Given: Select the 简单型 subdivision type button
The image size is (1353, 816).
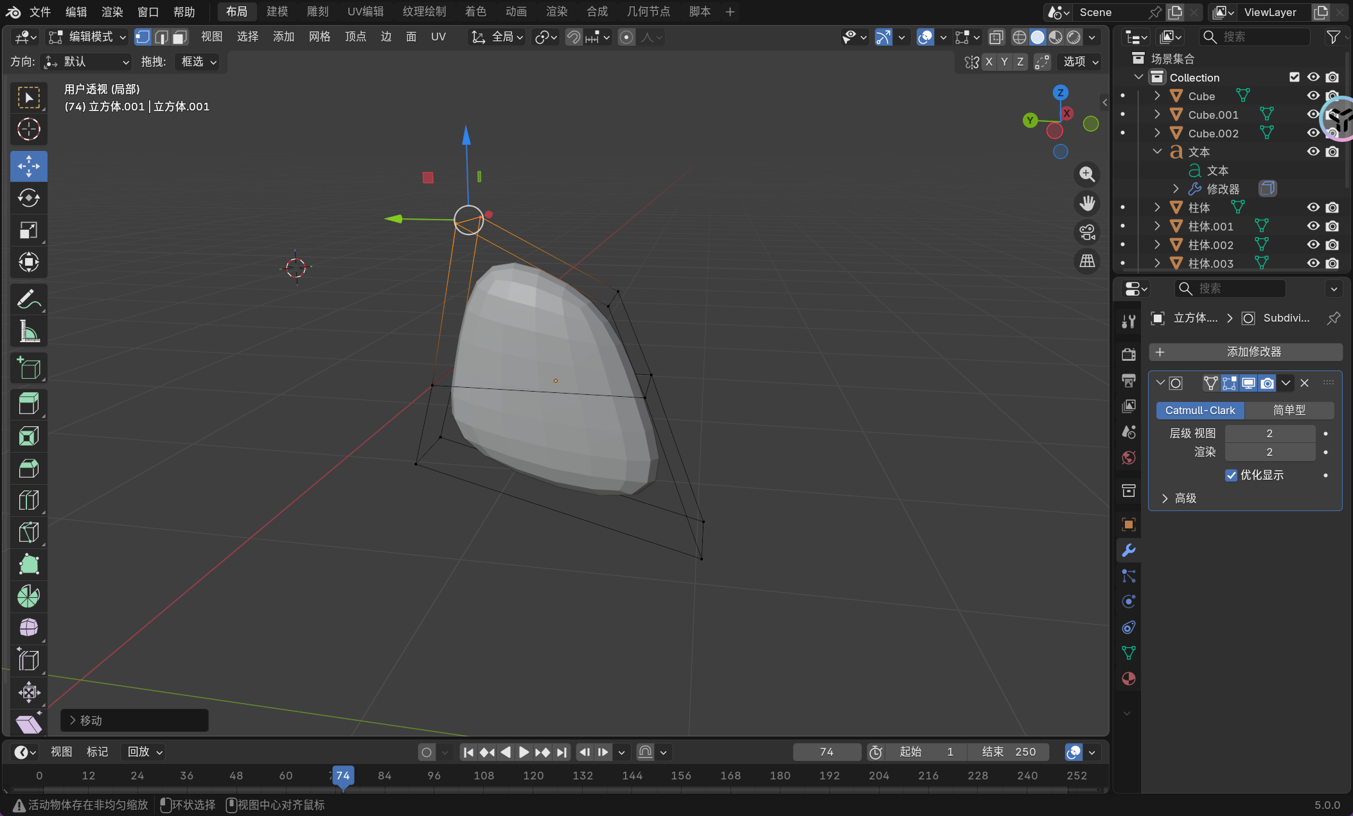Looking at the screenshot, I should pos(1289,410).
